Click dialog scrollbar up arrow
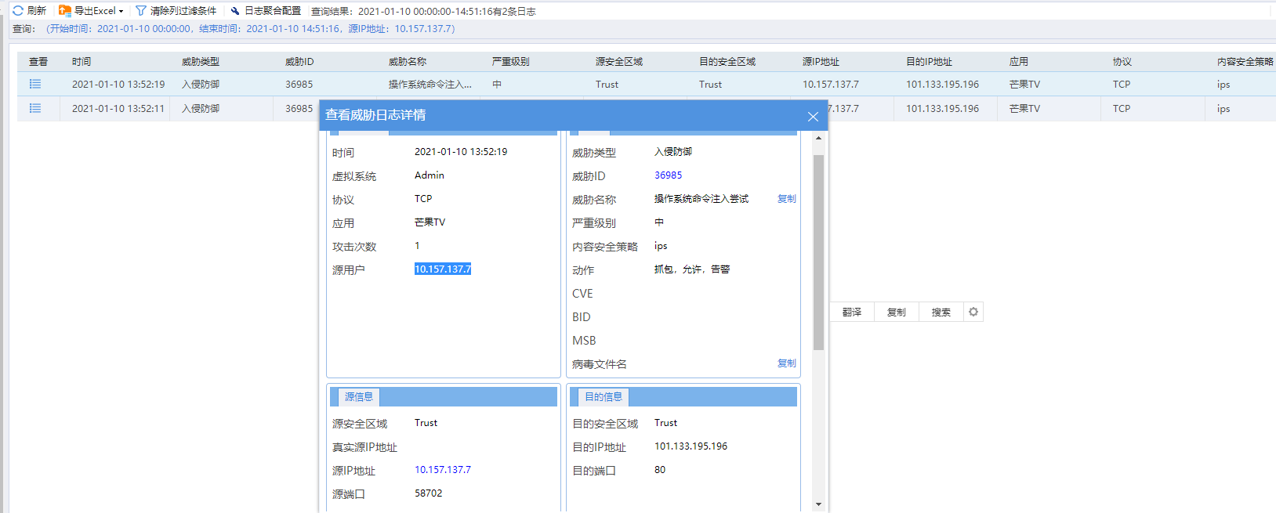 click(818, 138)
